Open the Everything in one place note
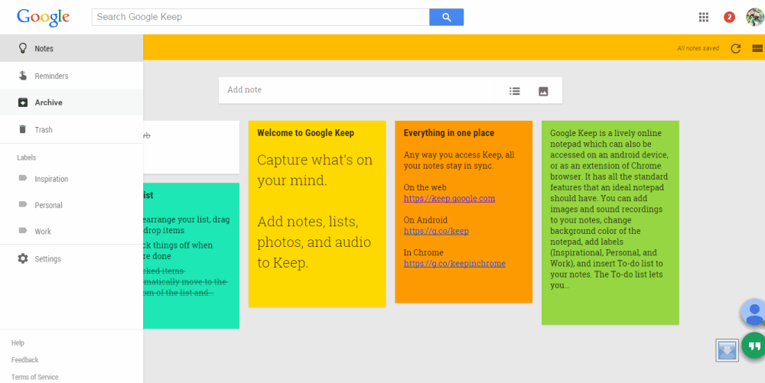This screenshot has width=765, height=383. [x=464, y=212]
